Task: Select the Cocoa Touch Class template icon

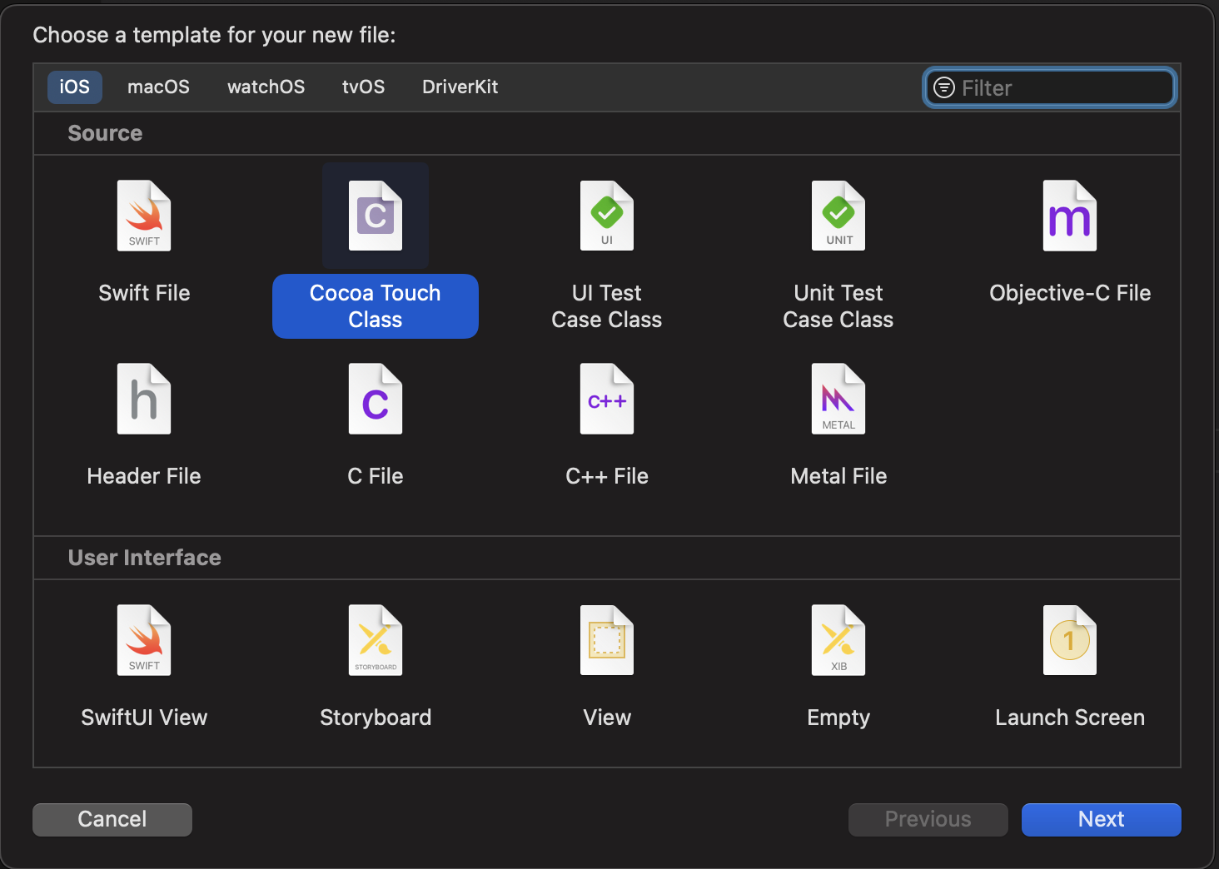Action: (x=376, y=216)
